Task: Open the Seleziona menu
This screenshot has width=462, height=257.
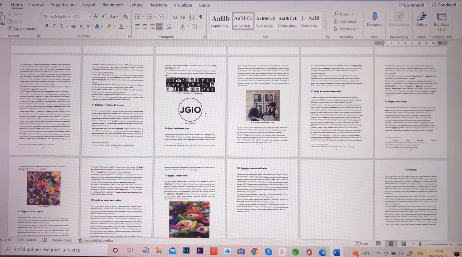Action: (x=347, y=28)
